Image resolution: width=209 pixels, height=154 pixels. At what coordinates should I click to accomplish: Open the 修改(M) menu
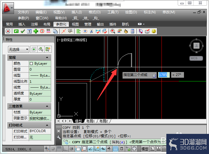point(169,12)
